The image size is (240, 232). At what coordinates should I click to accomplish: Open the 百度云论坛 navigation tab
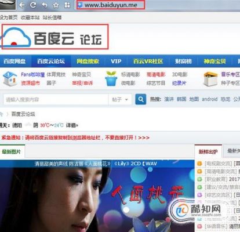click(51, 61)
